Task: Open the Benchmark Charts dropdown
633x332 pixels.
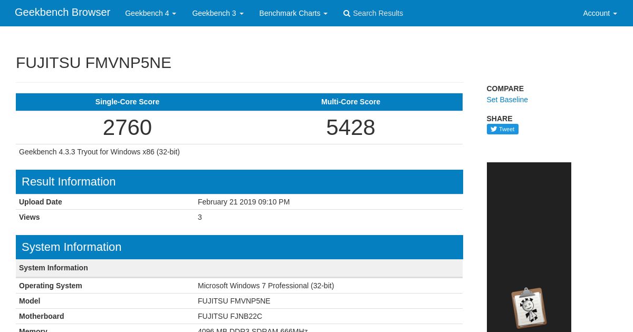Action: 293,13
